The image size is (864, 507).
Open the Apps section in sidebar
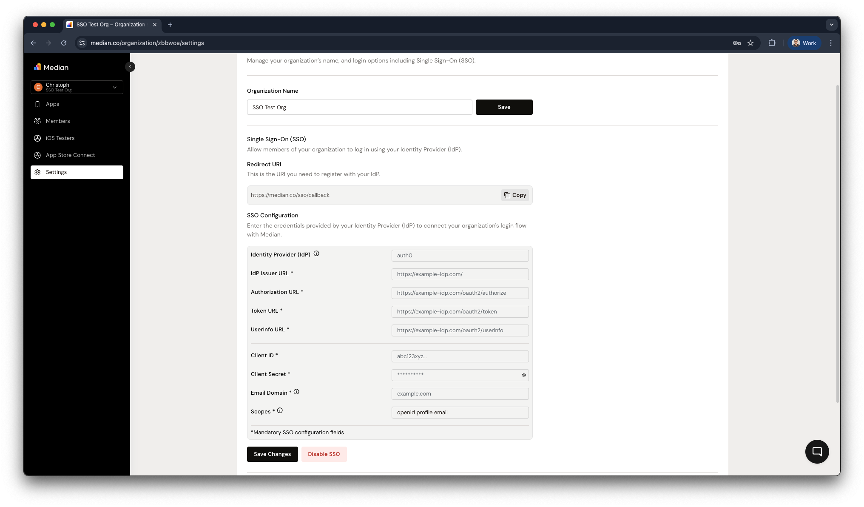click(52, 104)
